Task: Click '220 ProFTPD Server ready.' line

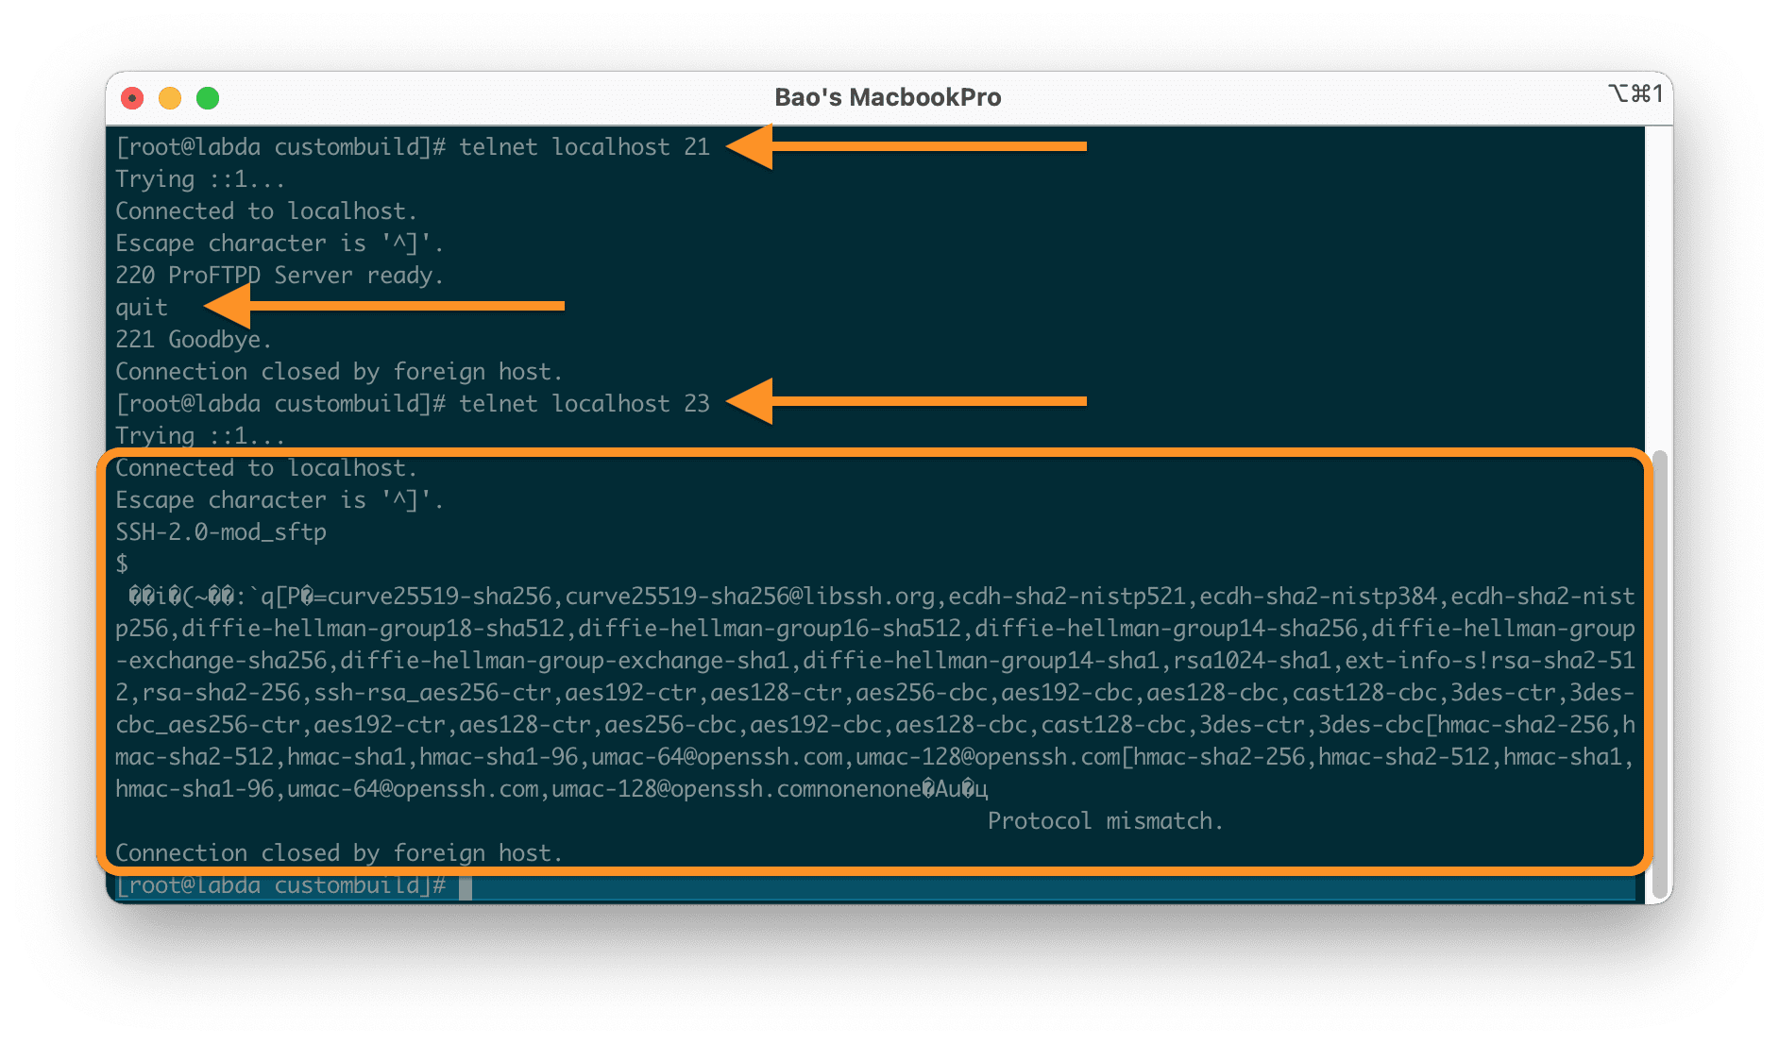Action: pyautogui.click(x=280, y=276)
